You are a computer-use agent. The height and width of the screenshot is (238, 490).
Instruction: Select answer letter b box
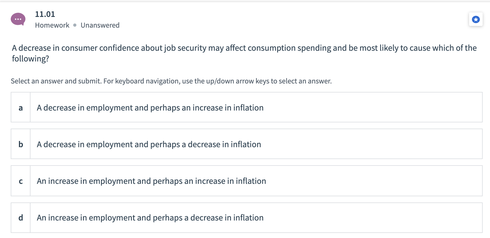point(21,144)
